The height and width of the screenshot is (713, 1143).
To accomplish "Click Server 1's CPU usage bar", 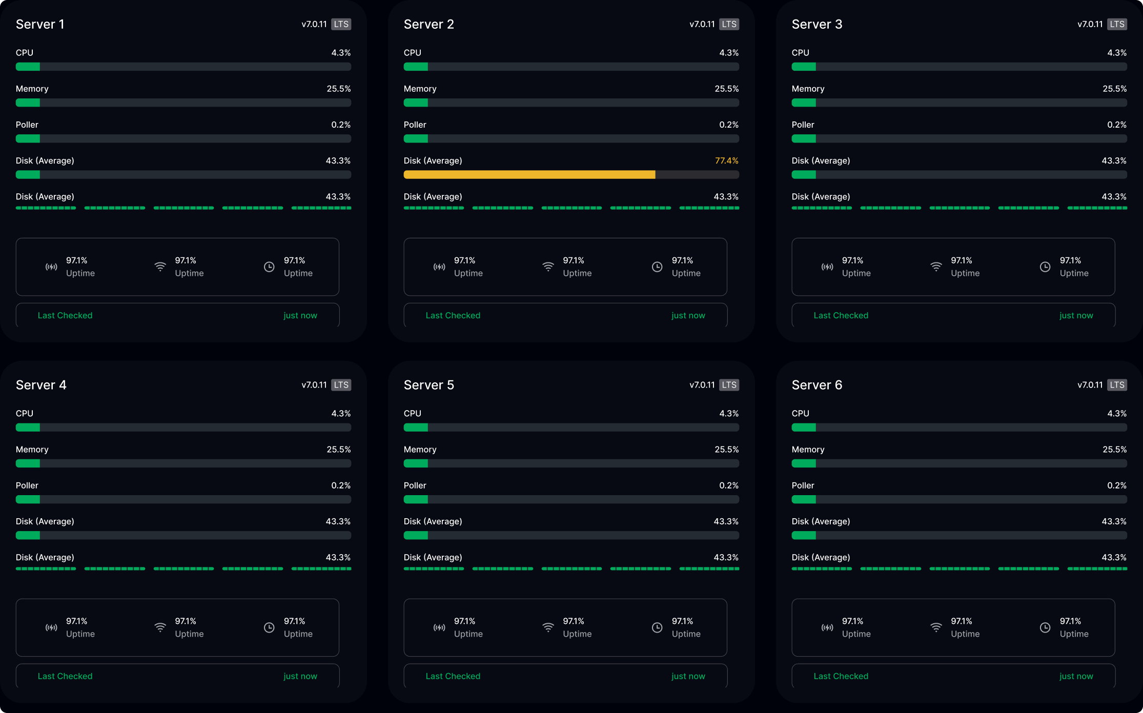I will [183, 67].
